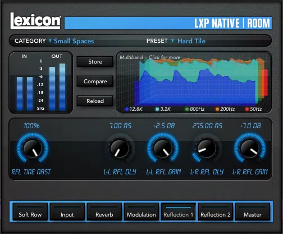The height and width of the screenshot is (234, 283).
Task: Click the Hard Tile preset name
Action: pos(191,41)
